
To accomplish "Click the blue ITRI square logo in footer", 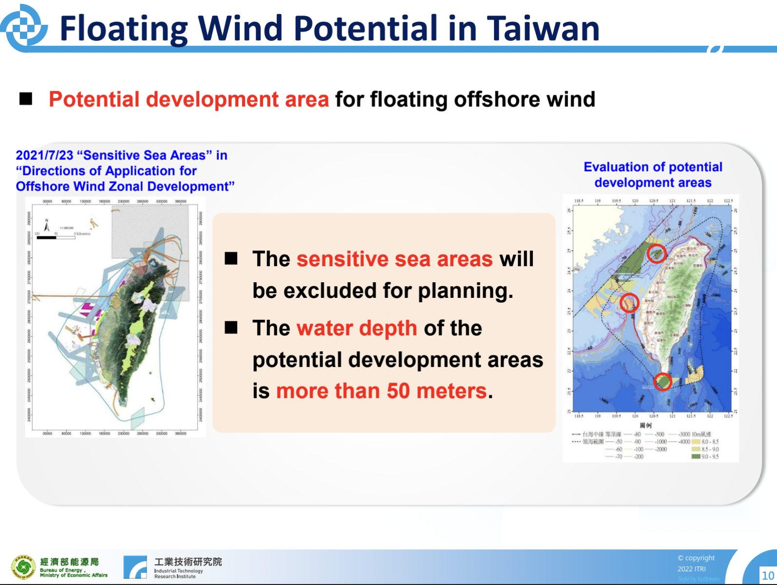I will tap(135, 567).
